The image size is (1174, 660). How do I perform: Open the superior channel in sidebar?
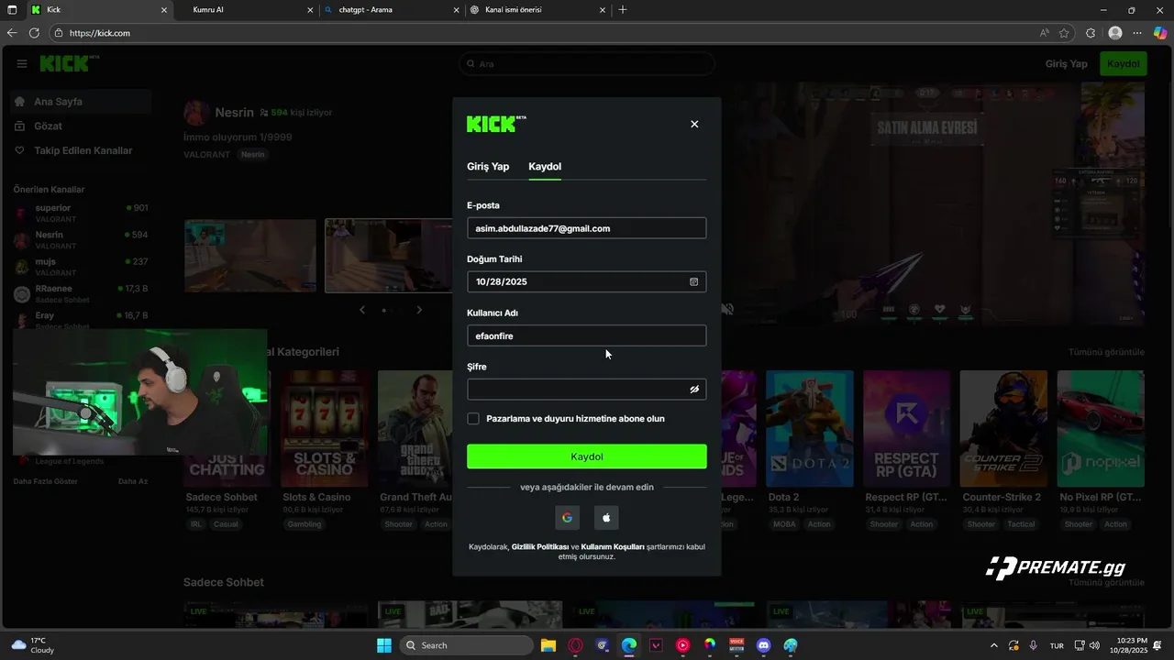click(81, 213)
